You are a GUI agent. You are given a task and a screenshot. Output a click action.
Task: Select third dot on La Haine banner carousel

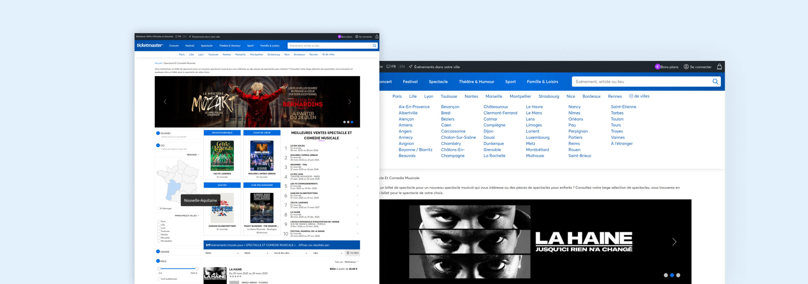pyautogui.click(x=678, y=275)
